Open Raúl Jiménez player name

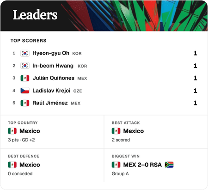tap(50, 103)
